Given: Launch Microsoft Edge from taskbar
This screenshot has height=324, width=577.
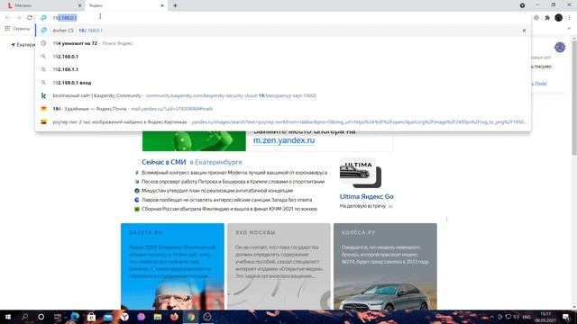Looking at the screenshot, I should pos(75,317).
